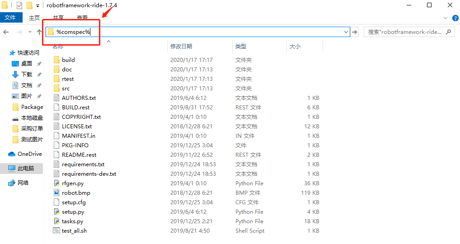Image resolution: width=460 pixels, height=244 pixels.
Task: Click the setup.py Python file icon
Action: [56, 212]
